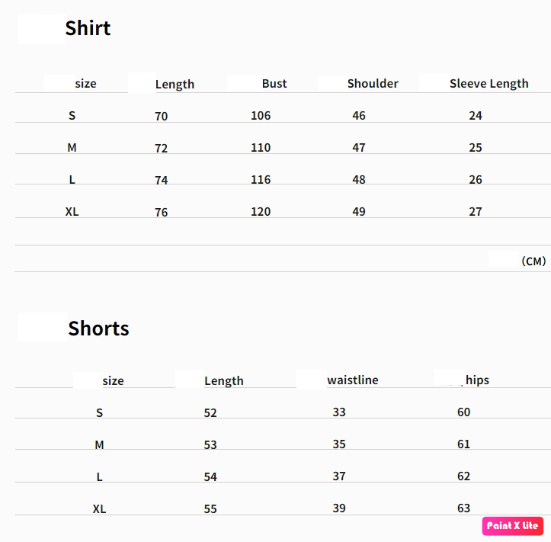Select shoulder value 47 for shirt M
The height and width of the screenshot is (542, 551).
pyautogui.click(x=359, y=148)
